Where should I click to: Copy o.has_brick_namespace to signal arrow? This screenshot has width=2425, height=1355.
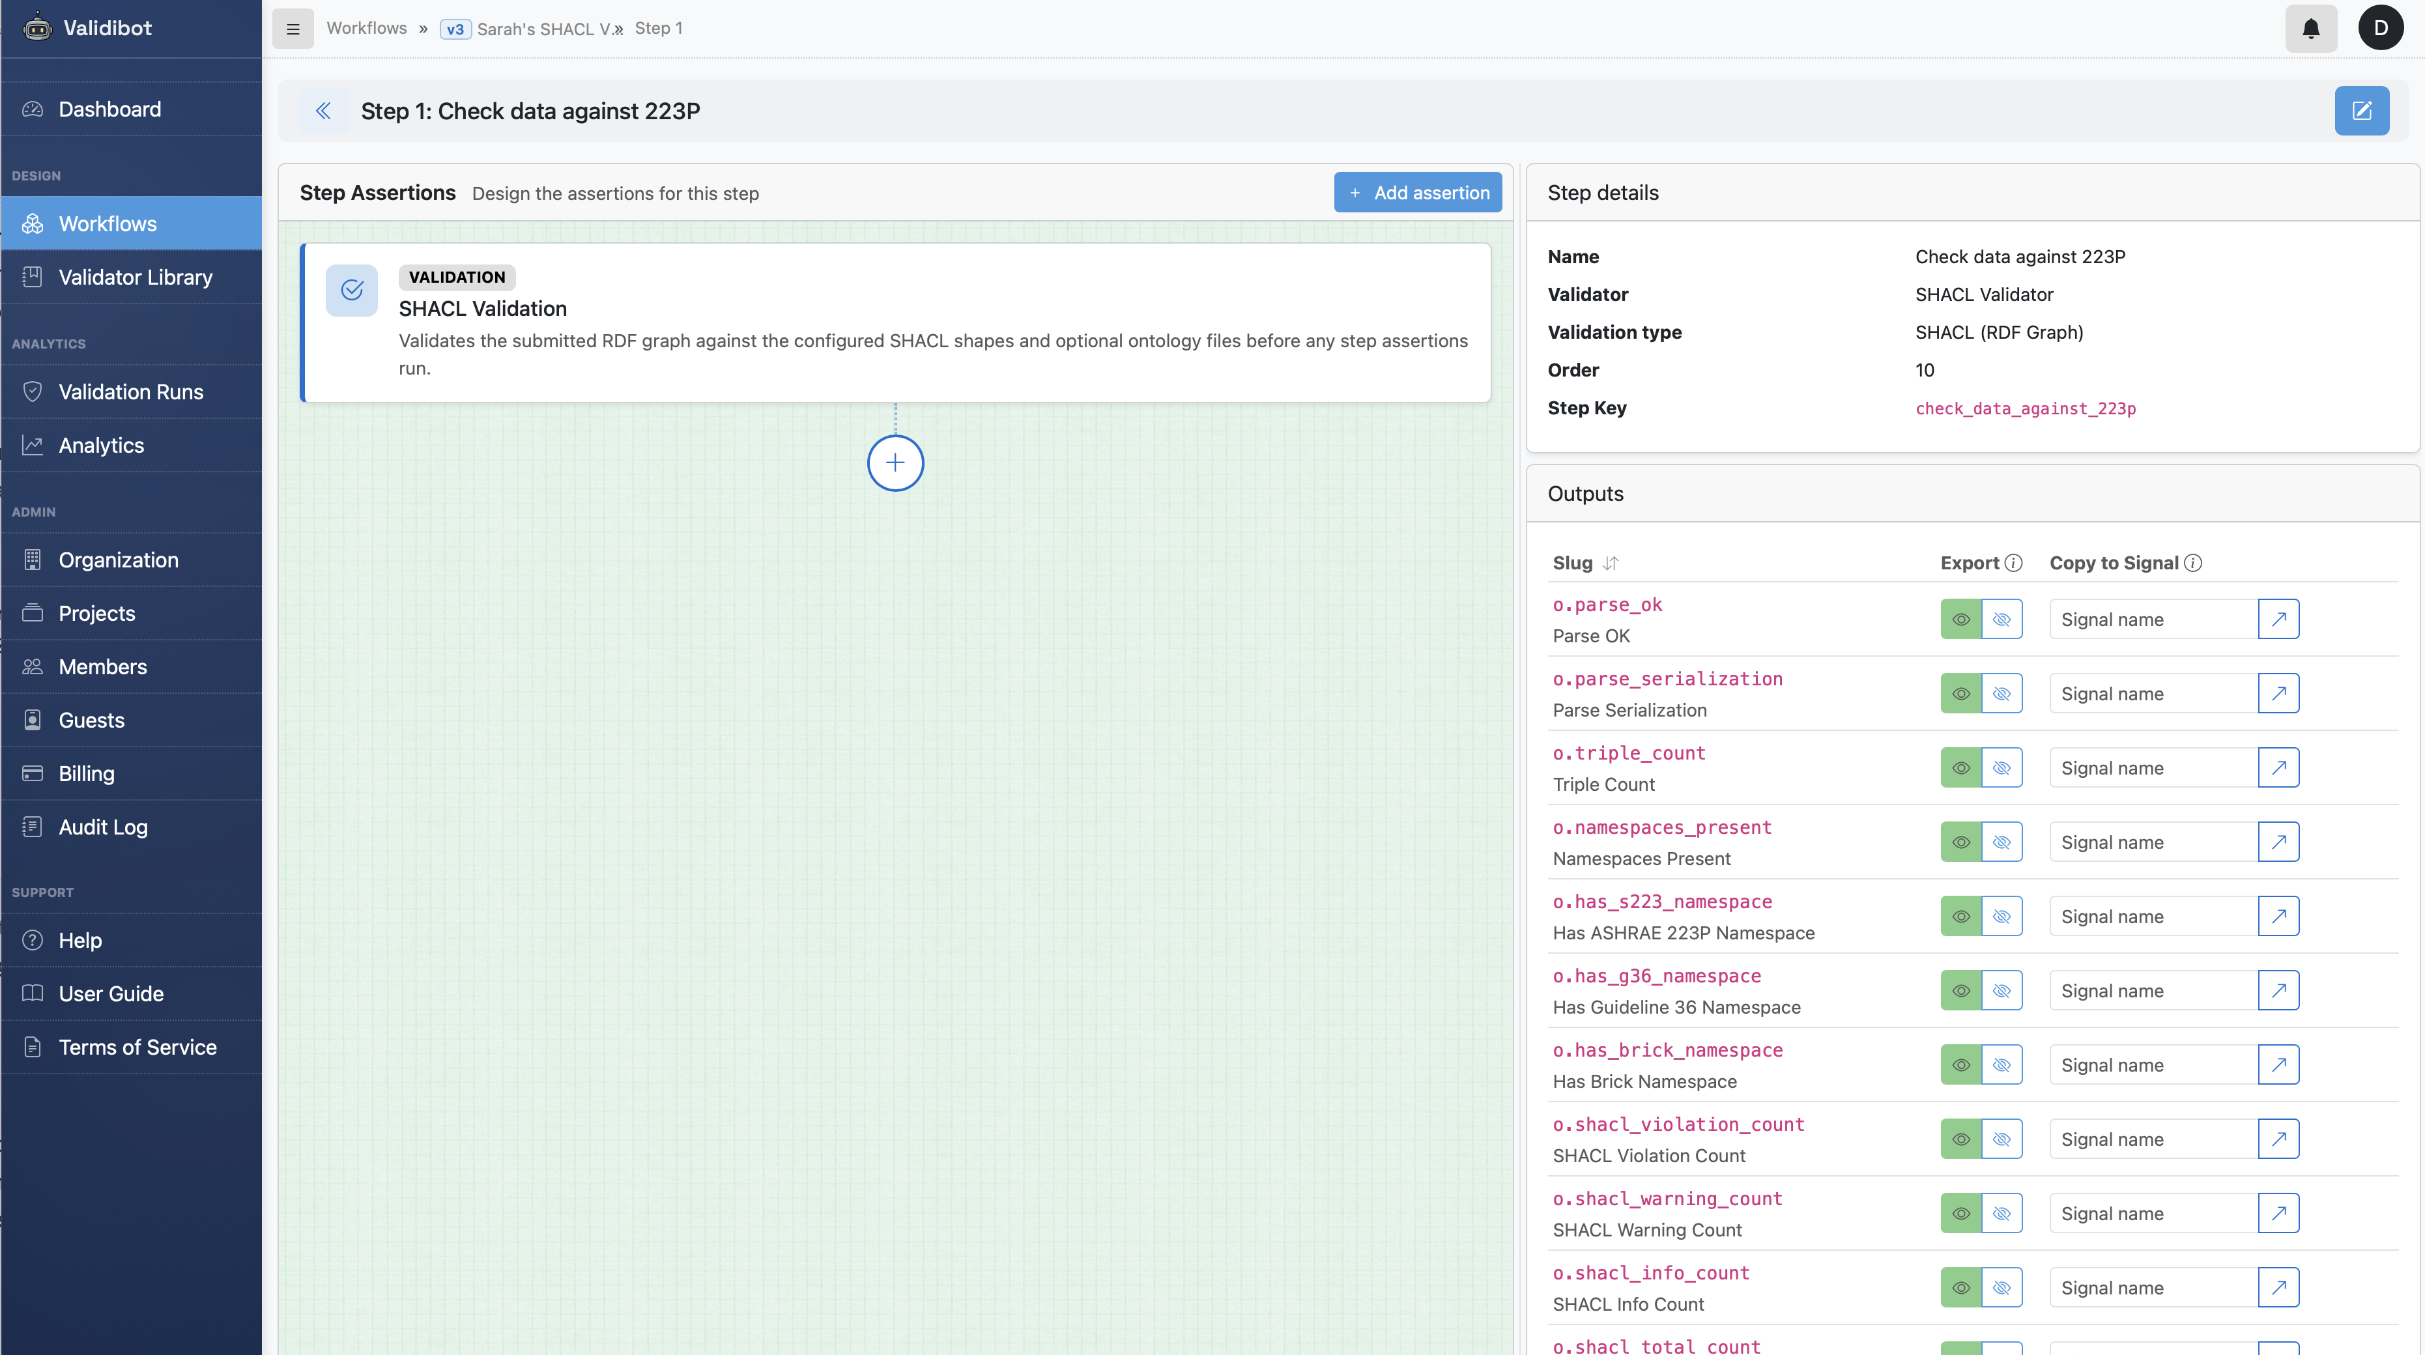(2279, 1065)
